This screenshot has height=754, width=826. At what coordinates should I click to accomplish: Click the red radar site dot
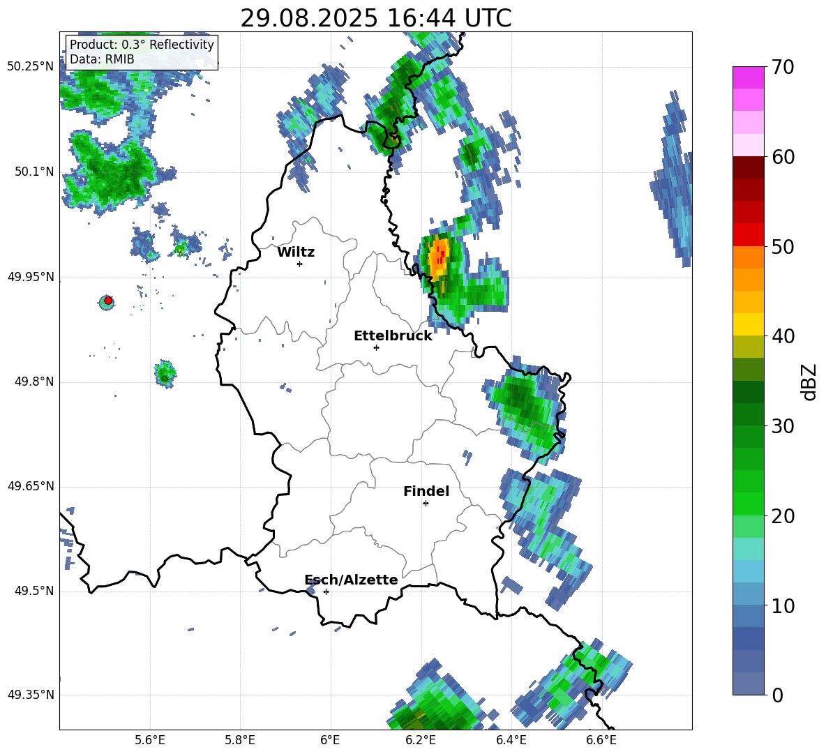(108, 301)
